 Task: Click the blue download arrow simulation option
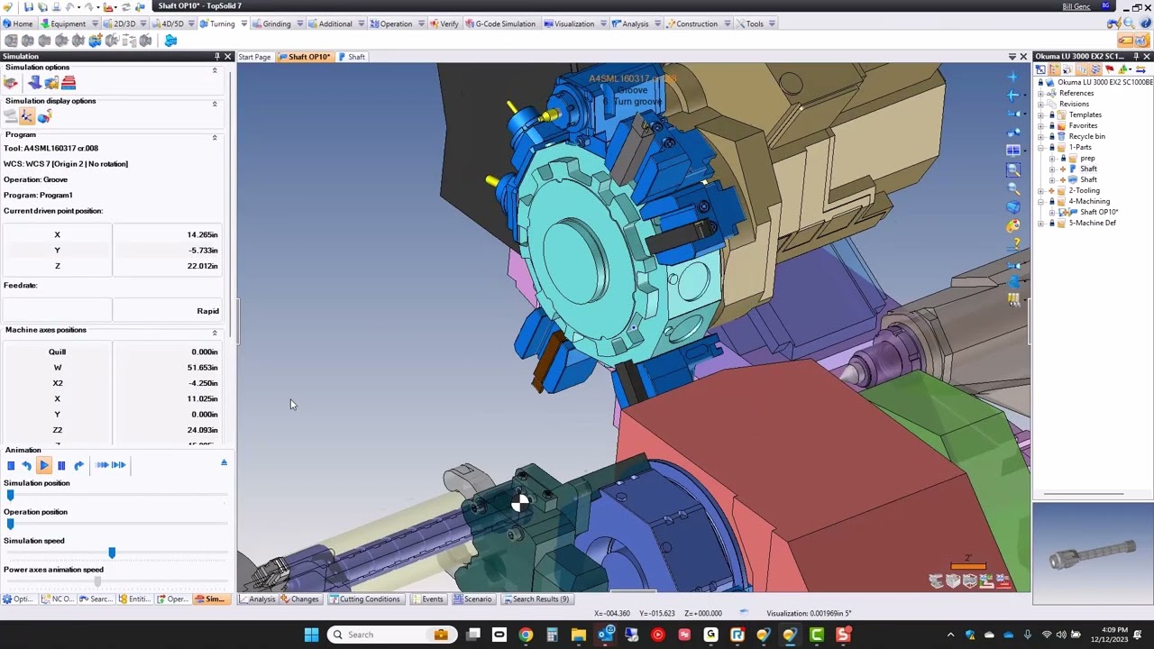coord(34,83)
